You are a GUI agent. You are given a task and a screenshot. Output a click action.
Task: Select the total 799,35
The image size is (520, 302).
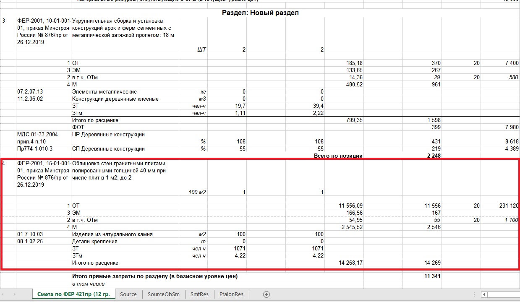(354, 120)
